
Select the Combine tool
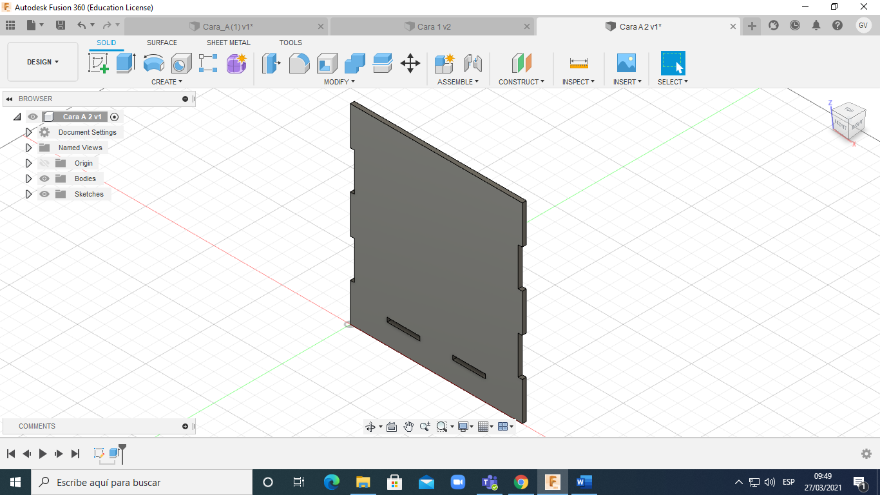[x=355, y=63]
